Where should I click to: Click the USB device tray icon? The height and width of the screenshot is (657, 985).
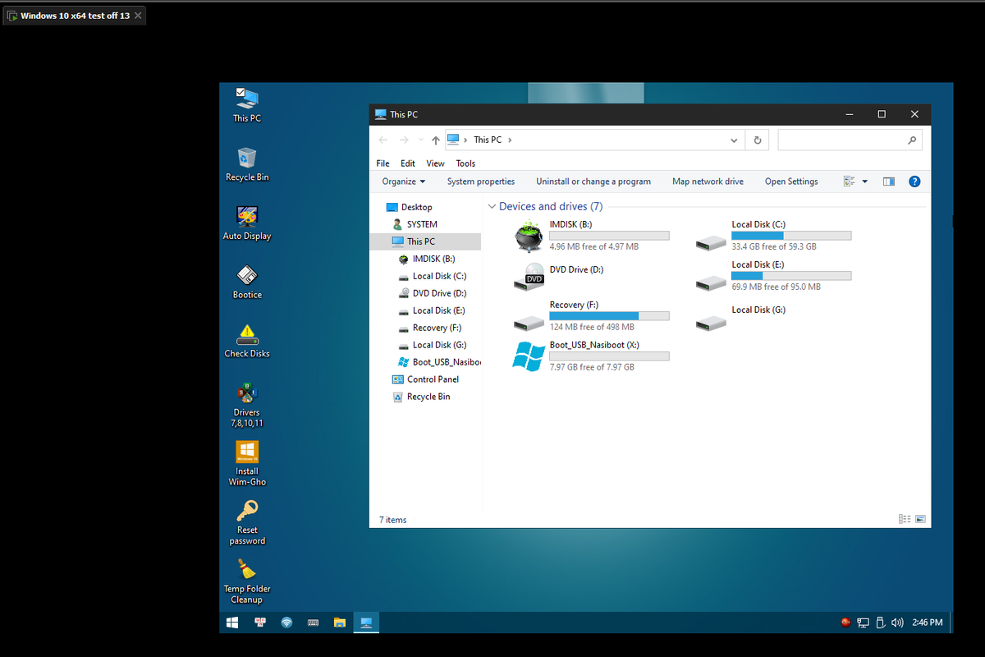880,623
